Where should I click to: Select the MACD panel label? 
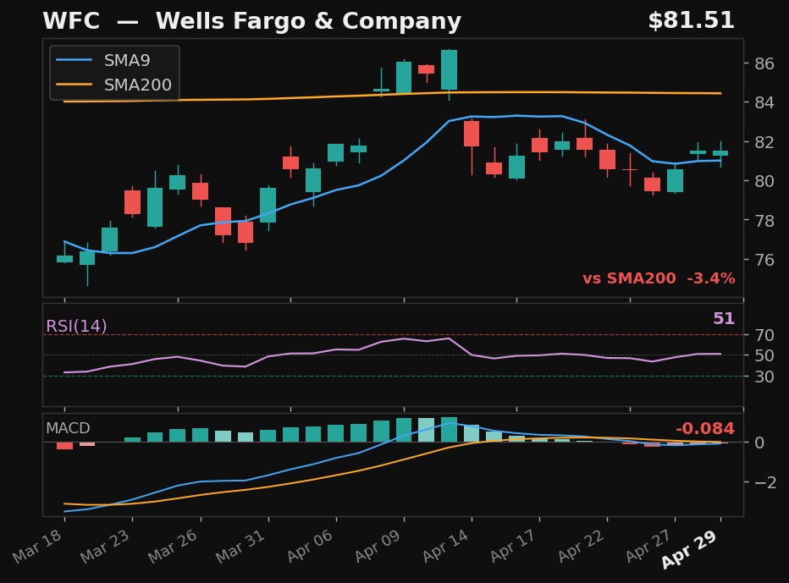[68, 429]
